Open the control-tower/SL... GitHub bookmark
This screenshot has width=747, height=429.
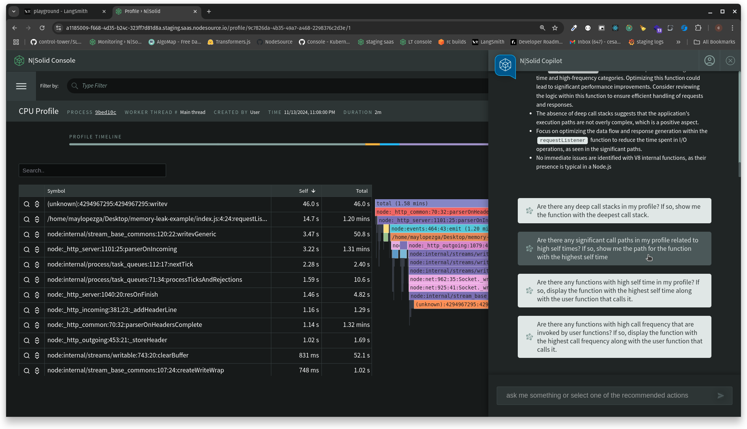[x=56, y=42]
